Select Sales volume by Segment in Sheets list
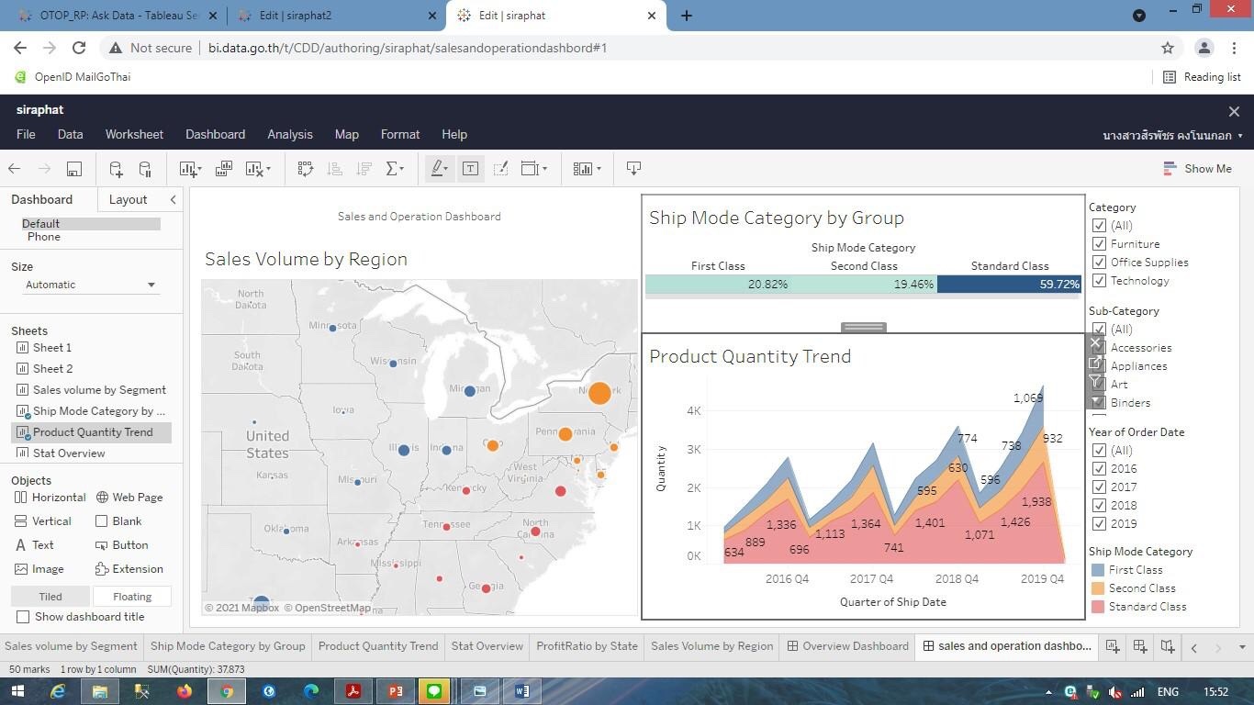Viewport: 1254px width, 705px height. 99,390
